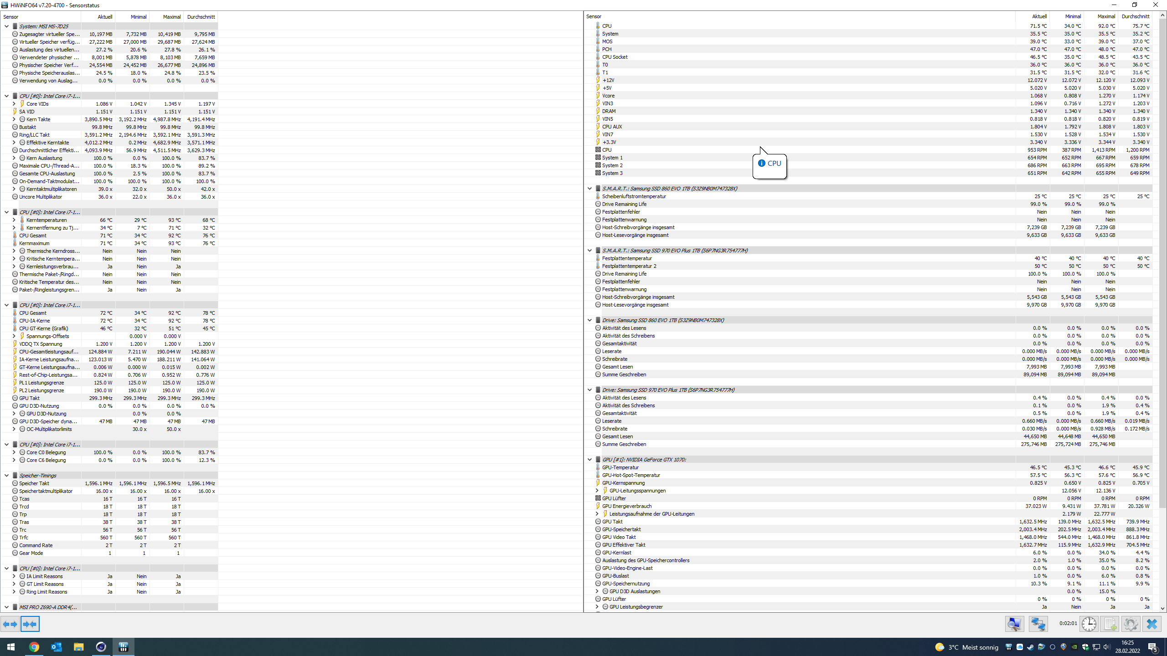Viewport: 1167px width, 656px height.
Task: Collapse the Speicher-Timings group
Action: tap(6, 476)
